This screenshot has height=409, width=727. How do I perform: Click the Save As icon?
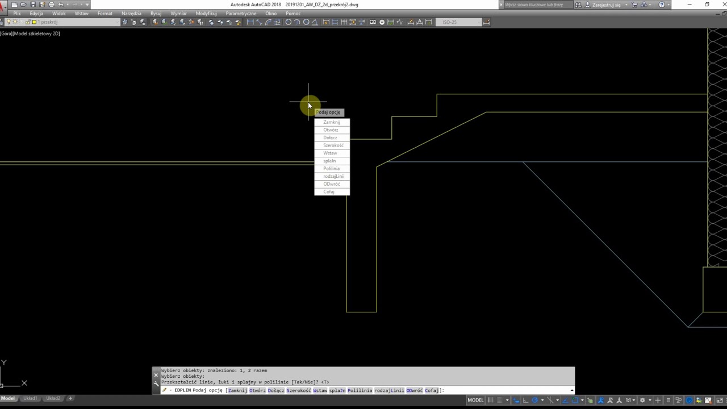coord(43,5)
